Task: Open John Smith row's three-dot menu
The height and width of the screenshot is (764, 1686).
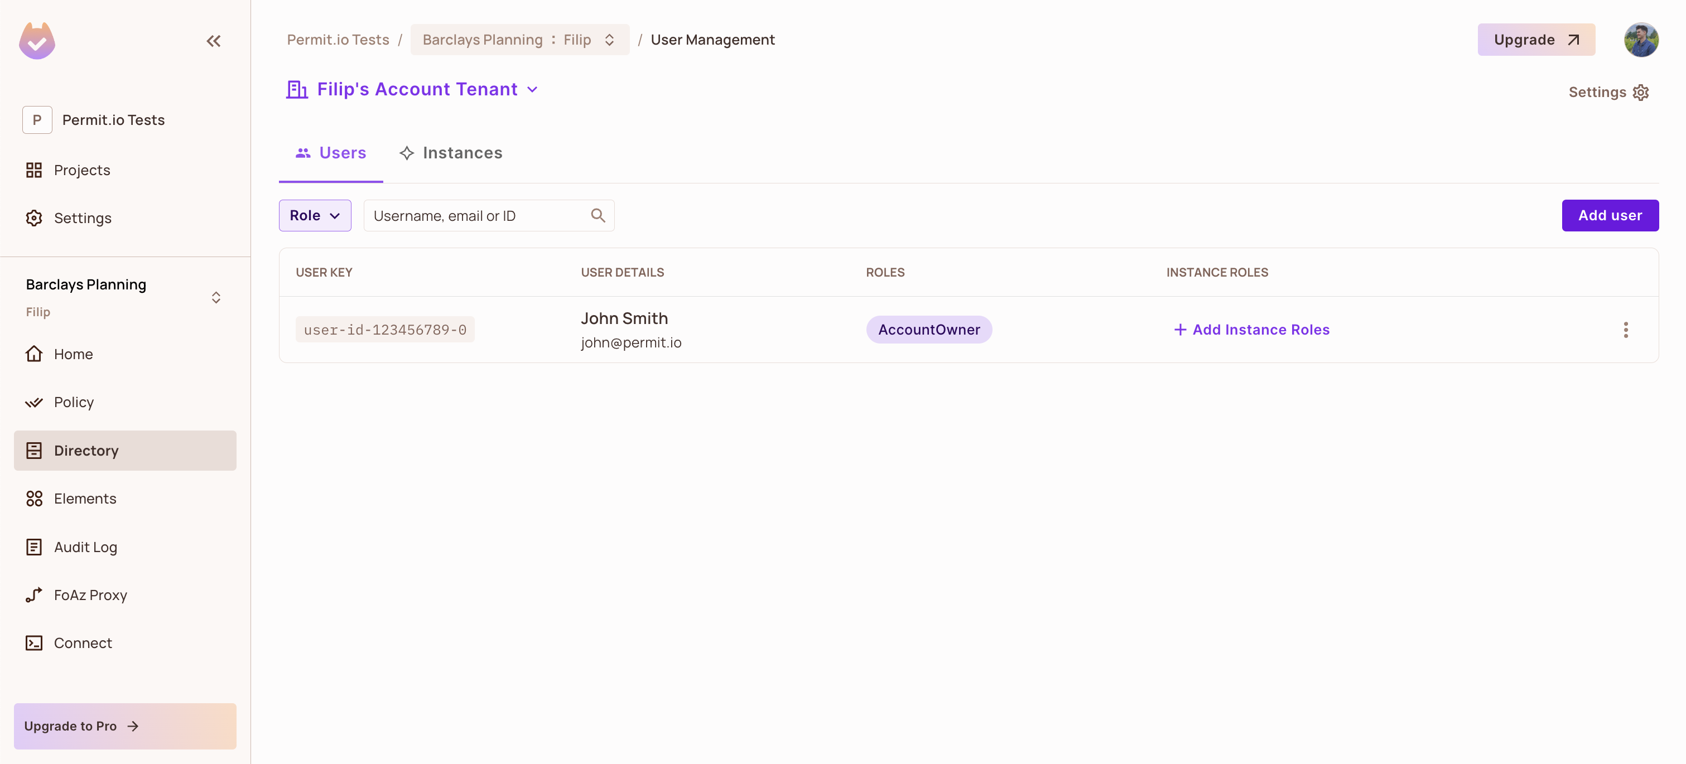Action: (x=1625, y=330)
